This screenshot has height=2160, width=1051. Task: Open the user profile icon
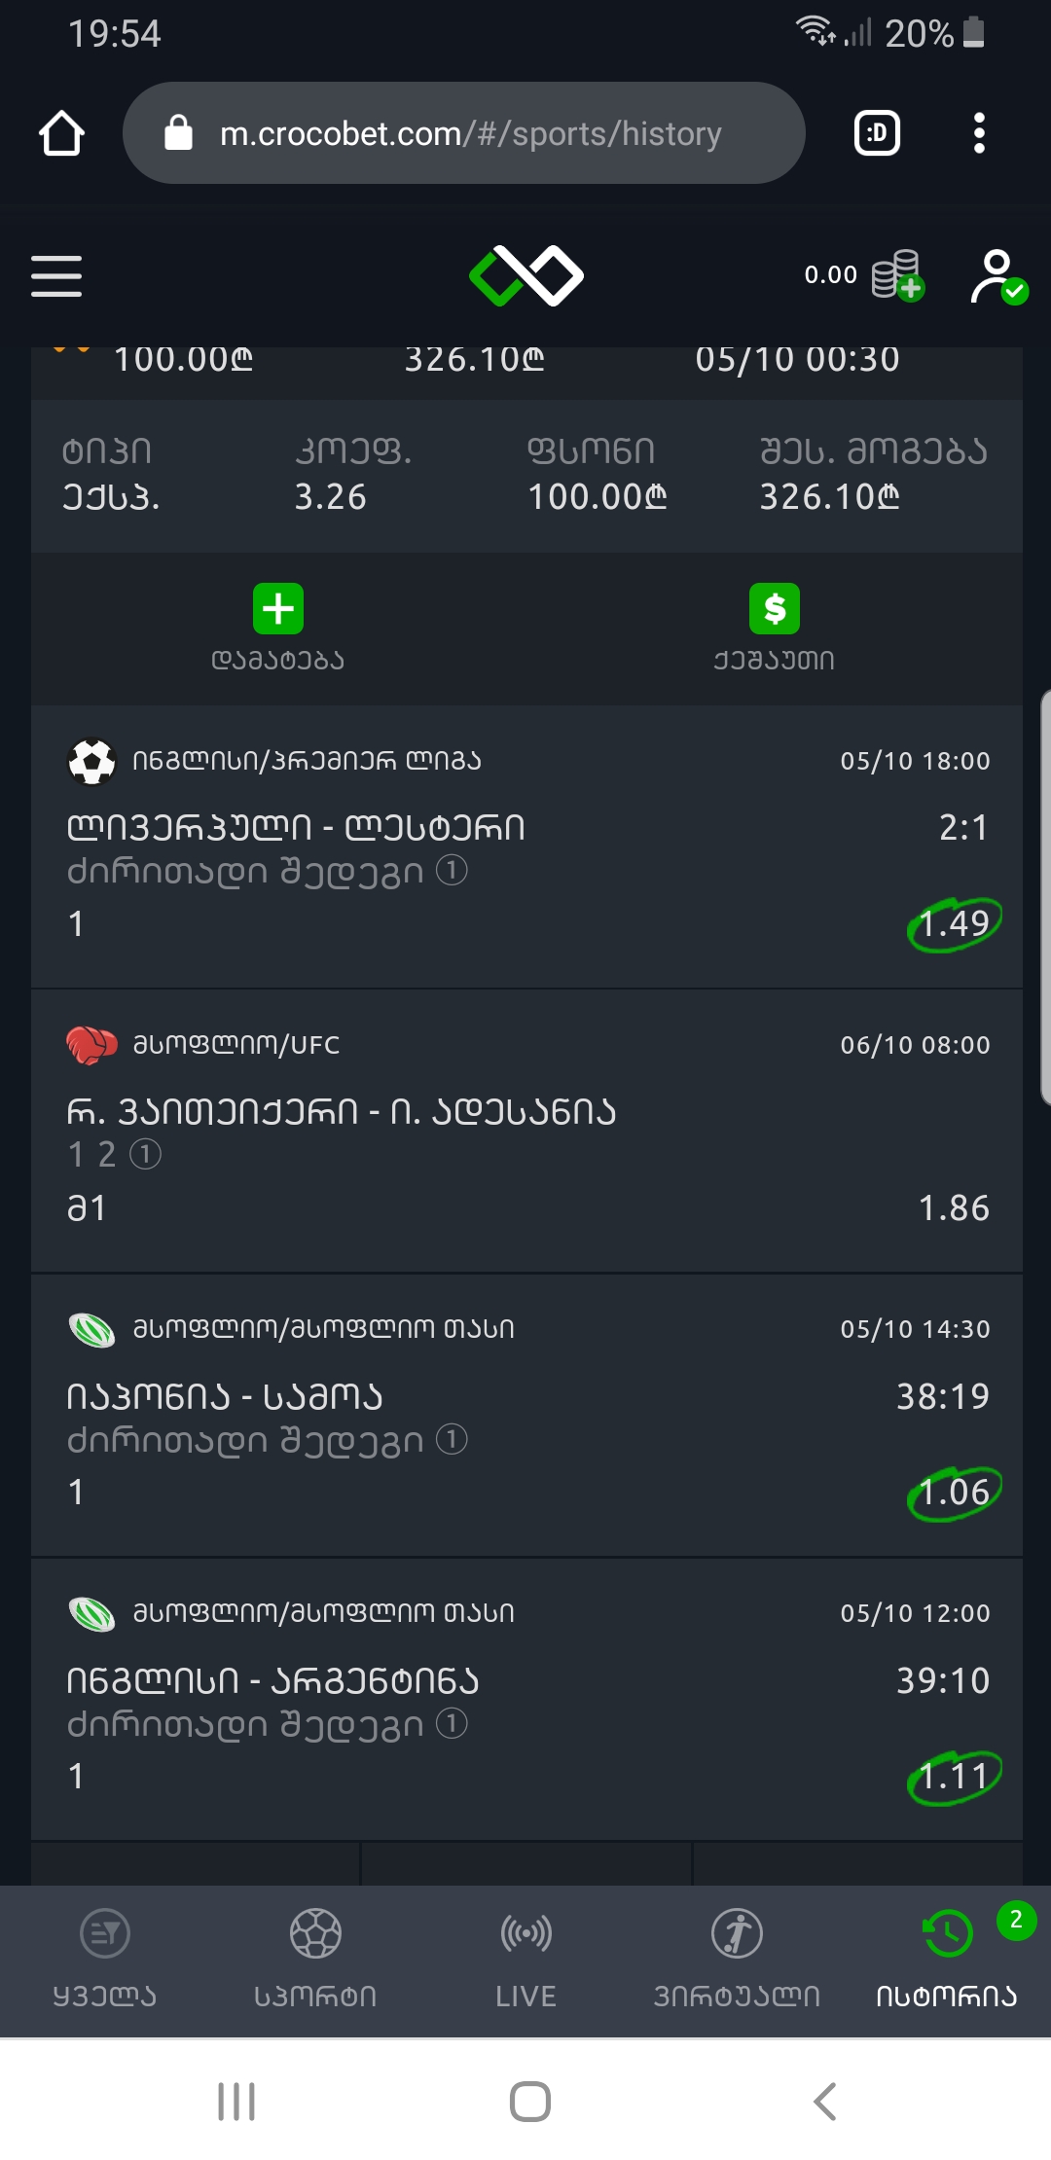click(997, 276)
